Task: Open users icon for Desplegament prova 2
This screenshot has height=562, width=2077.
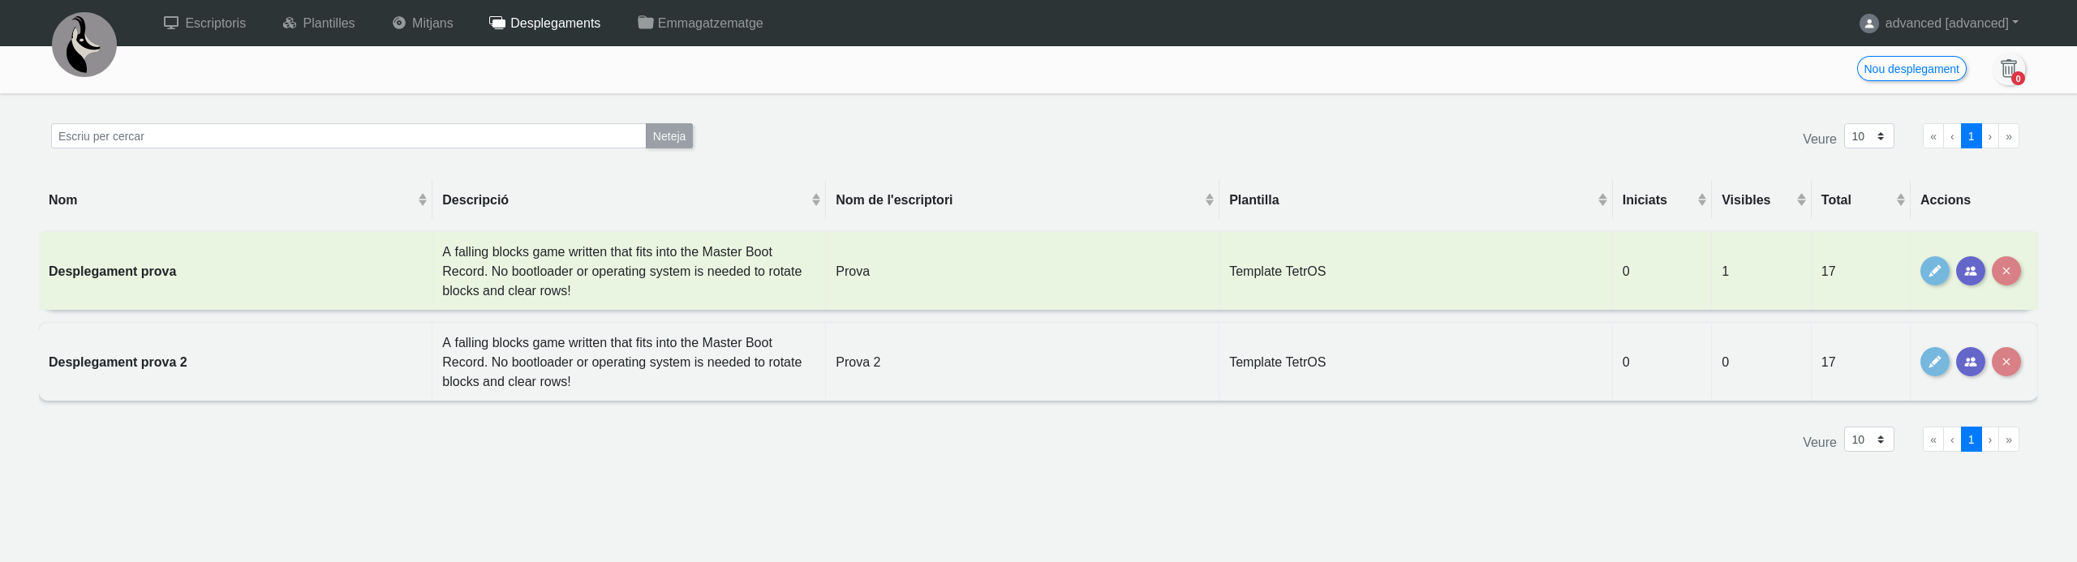Action: (1970, 362)
